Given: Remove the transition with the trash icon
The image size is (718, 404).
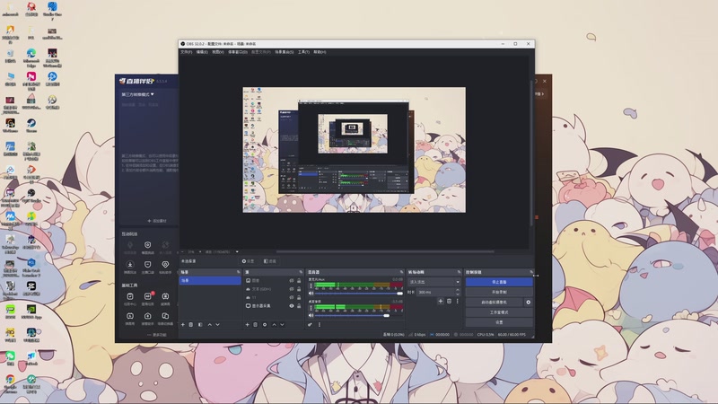Looking at the screenshot, I should point(450,302).
